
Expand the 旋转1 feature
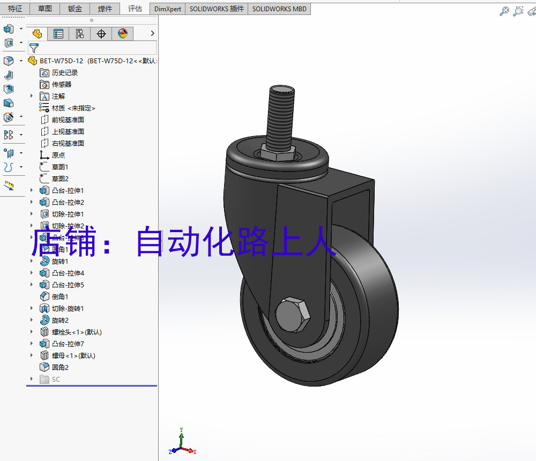32,261
